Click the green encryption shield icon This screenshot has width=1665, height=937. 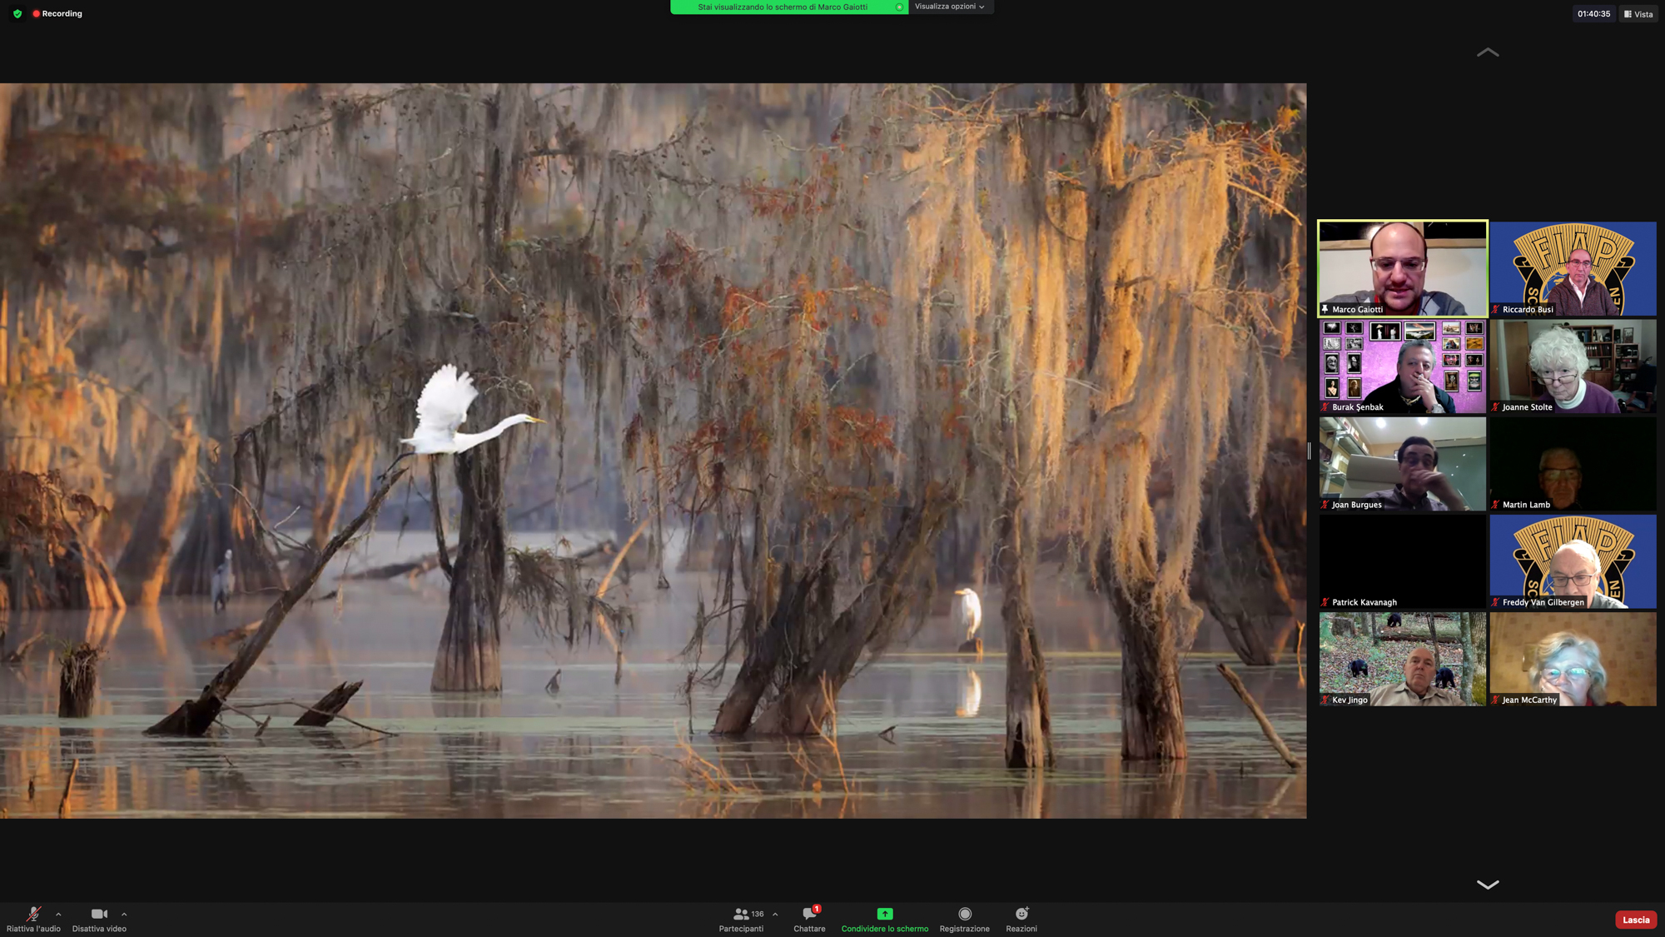17,13
